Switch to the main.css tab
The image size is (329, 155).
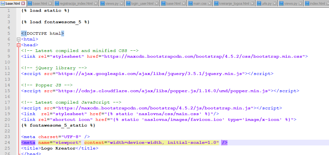(x=200, y=4)
